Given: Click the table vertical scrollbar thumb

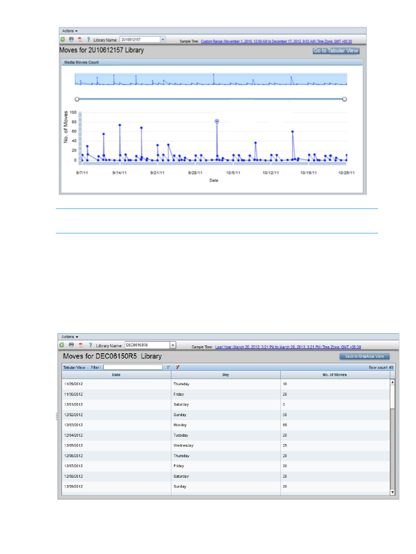Looking at the screenshot, I should [392, 397].
